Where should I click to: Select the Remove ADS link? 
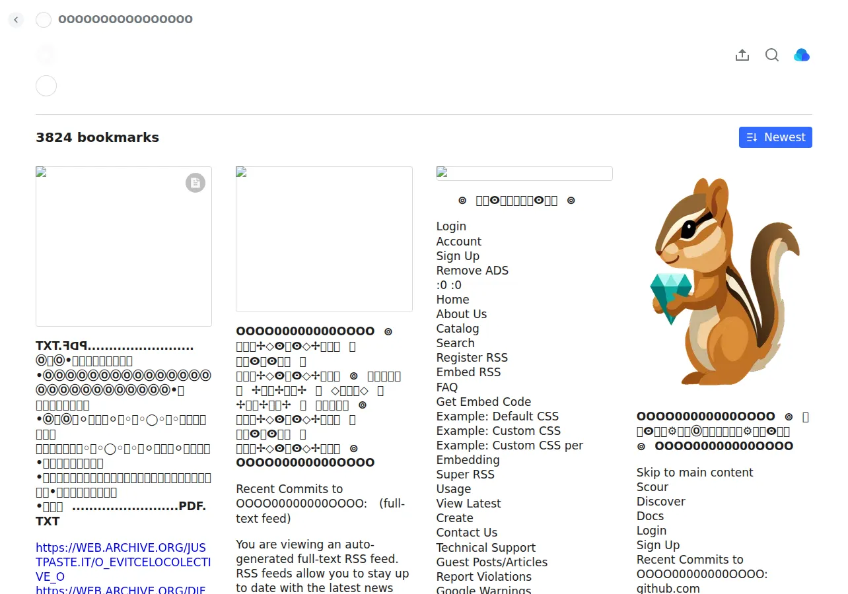(472, 271)
